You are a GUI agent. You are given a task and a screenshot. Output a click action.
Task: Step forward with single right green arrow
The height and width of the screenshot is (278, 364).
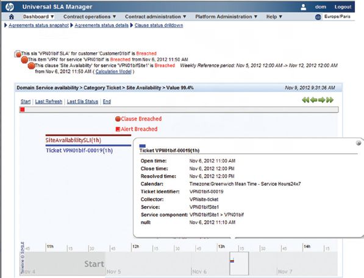(322, 100)
